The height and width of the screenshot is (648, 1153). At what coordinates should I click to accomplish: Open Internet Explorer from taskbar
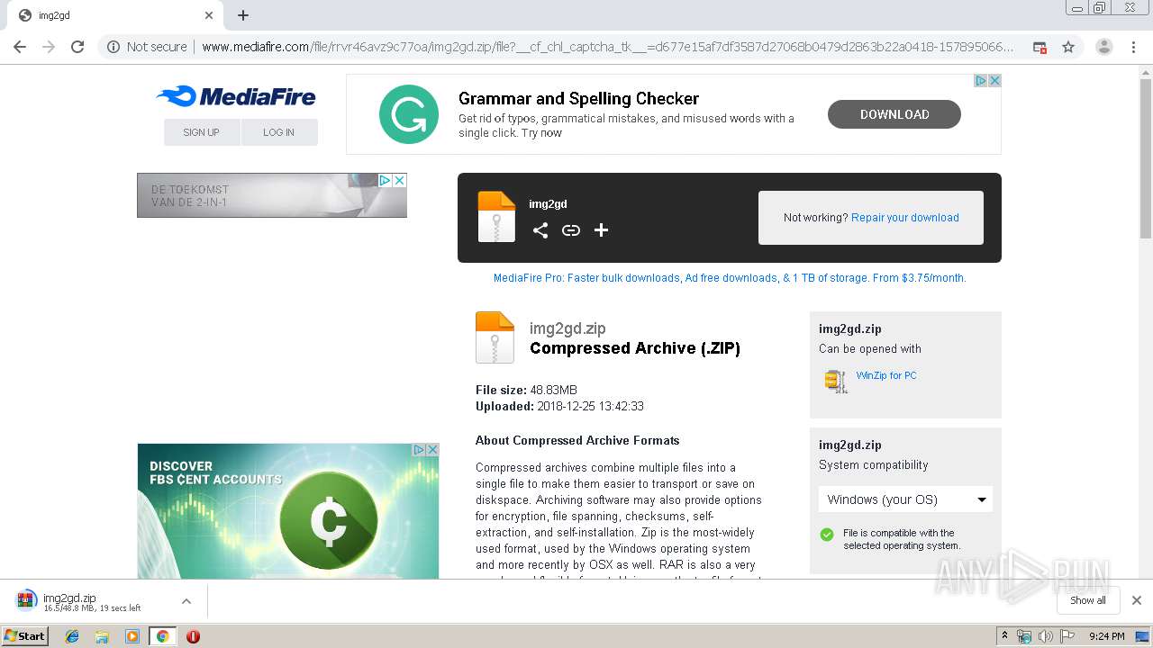72,636
